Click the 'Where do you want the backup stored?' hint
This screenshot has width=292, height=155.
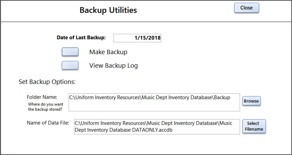click(x=45, y=107)
